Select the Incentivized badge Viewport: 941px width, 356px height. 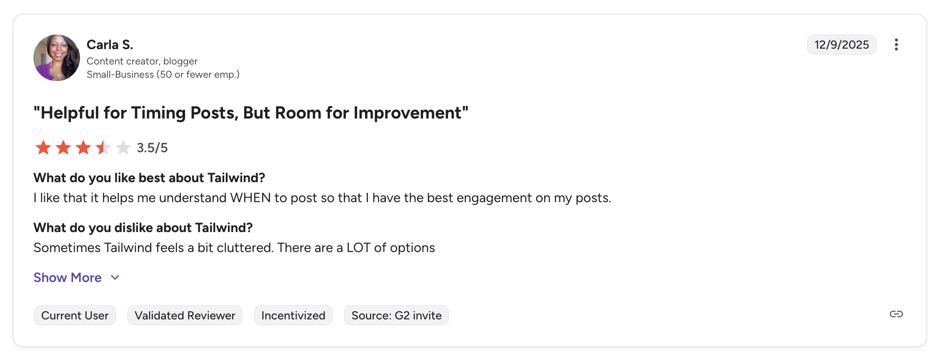pyautogui.click(x=293, y=315)
